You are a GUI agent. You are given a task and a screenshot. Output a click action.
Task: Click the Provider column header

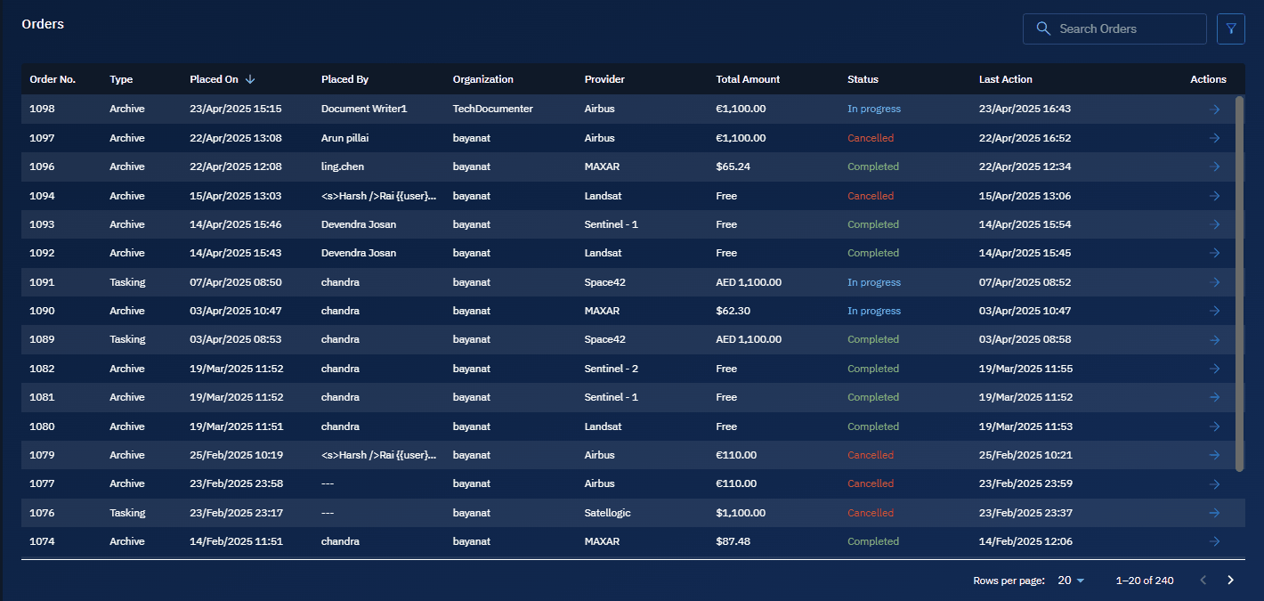[604, 79]
